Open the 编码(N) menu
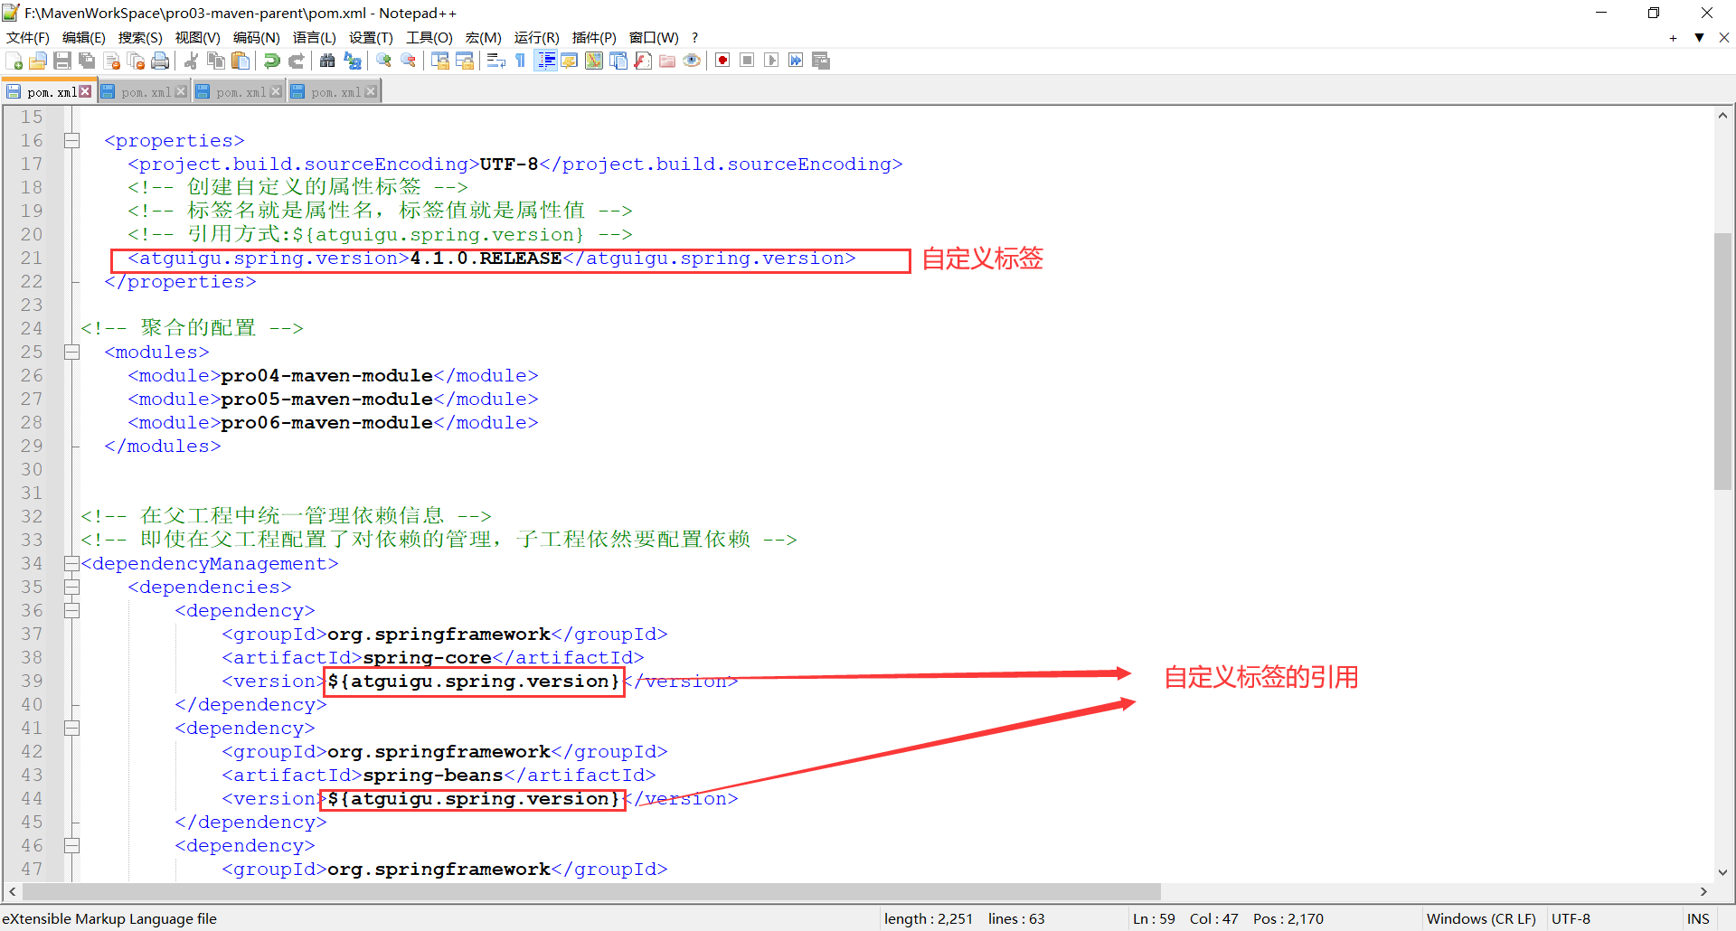1736x931 pixels. (257, 38)
